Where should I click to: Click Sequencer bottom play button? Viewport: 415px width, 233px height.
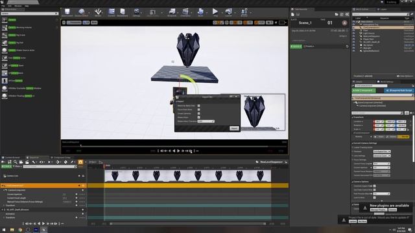43,223
